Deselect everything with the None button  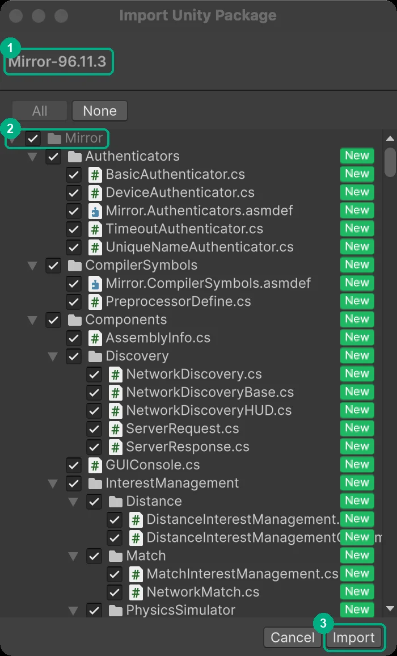(100, 111)
